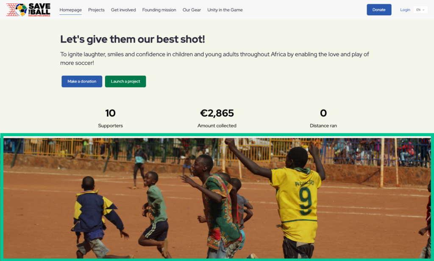Click the language selector chevron arrow

pyautogui.click(x=423, y=10)
